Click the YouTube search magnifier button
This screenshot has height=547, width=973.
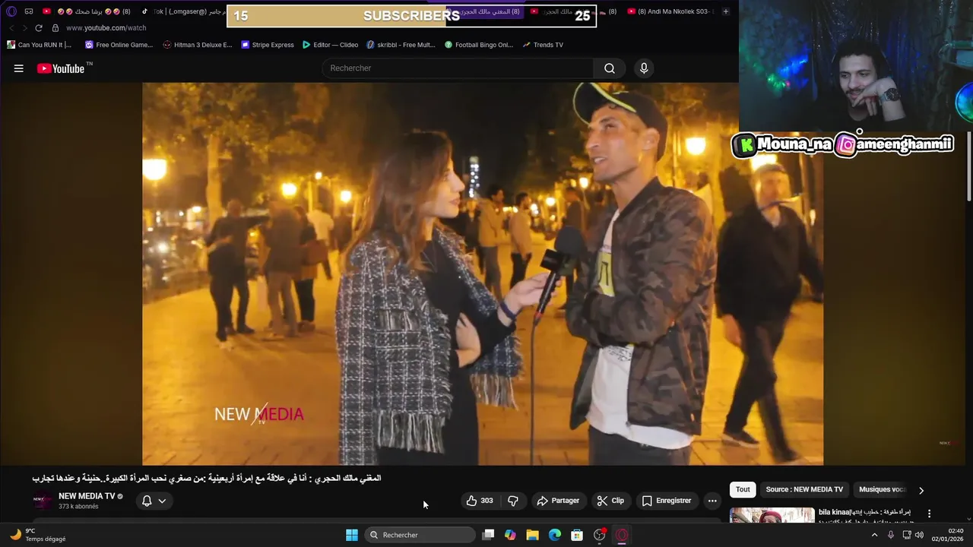[x=610, y=68]
